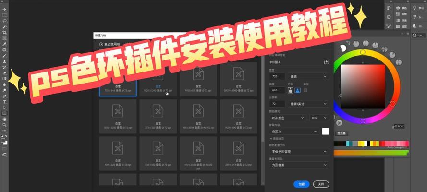Screen dimensions: 427x192
Task: Select the Lasso tool
Action: 5,21
